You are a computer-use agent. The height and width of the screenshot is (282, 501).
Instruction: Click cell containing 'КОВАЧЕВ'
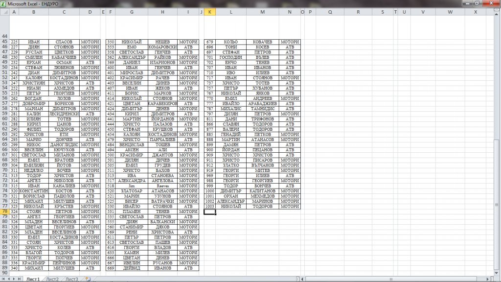click(x=262, y=42)
